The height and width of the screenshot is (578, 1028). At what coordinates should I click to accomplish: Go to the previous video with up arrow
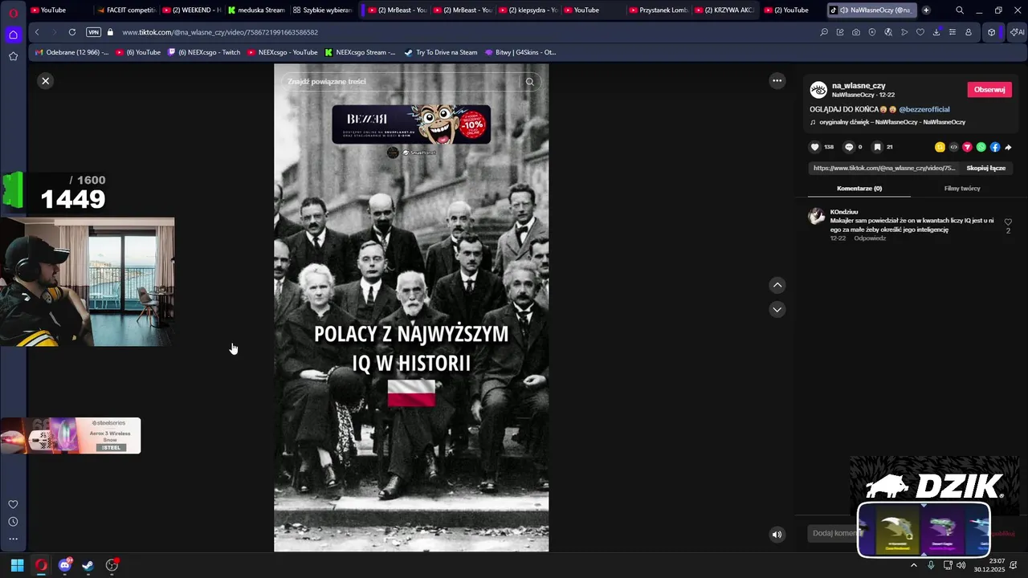click(777, 285)
